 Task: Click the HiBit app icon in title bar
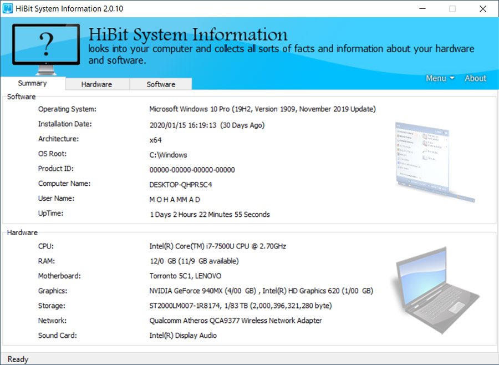tap(9, 8)
